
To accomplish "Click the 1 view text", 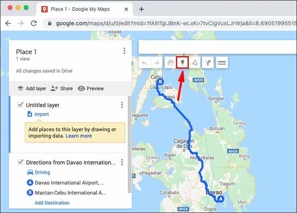I will [x=23, y=59].
